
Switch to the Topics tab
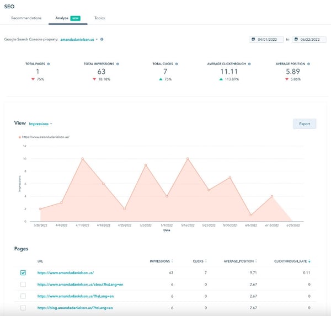pos(99,18)
